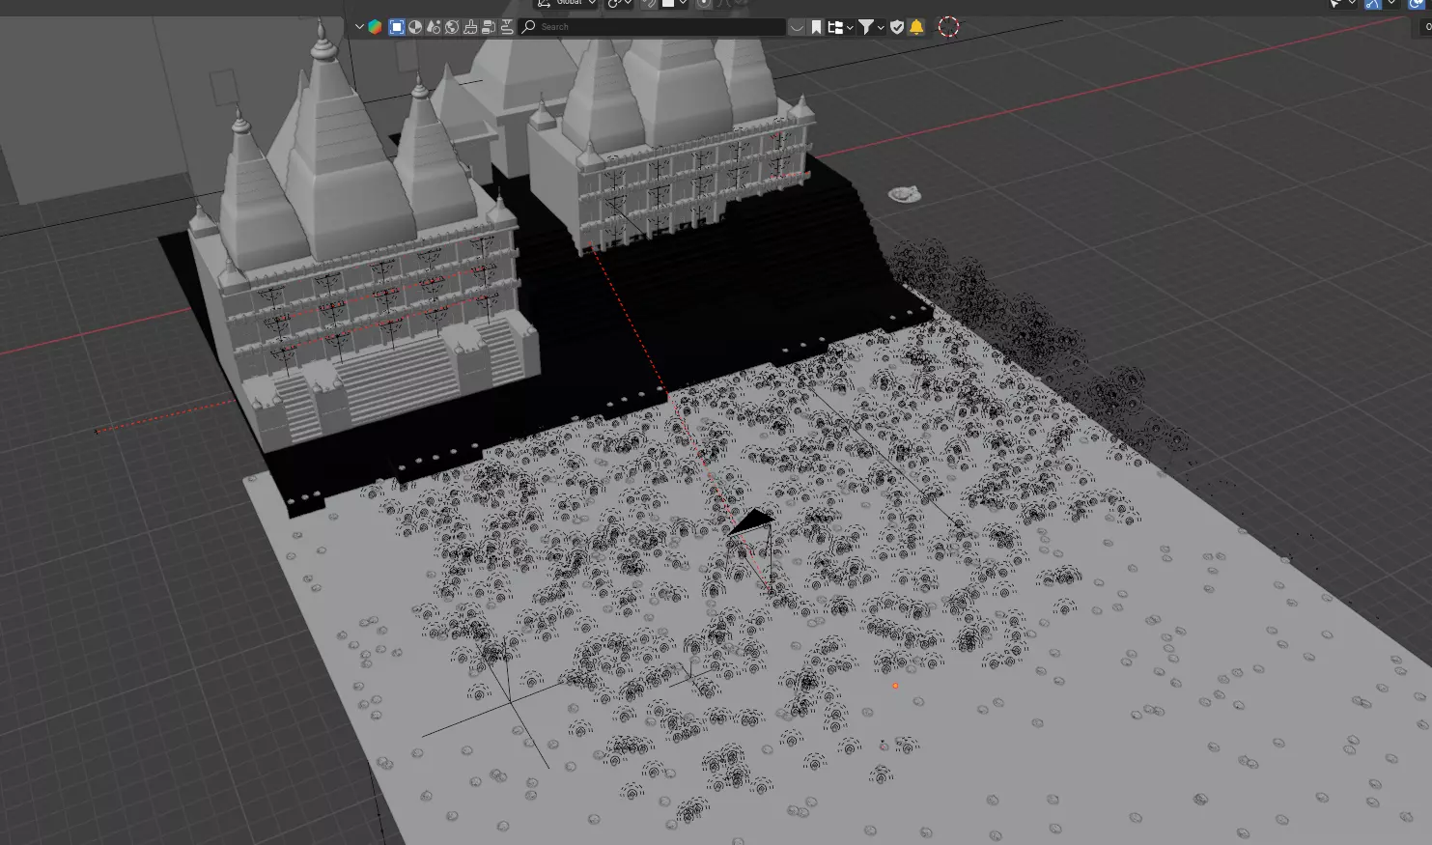Select the Scenes asset type icon
Image resolution: width=1432 pixels, height=845 pixels.
[489, 27]
